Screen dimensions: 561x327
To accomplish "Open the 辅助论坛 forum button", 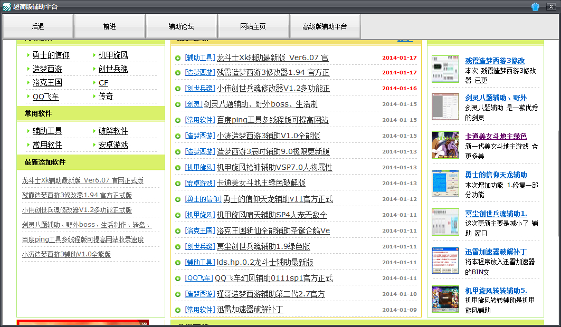I will tap(182, 26).
